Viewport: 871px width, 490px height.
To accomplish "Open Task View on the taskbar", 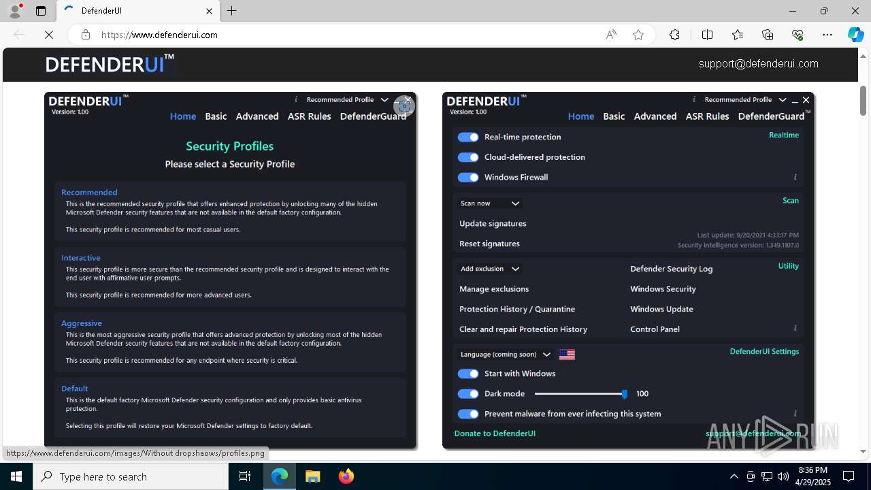I will (245, 476).
